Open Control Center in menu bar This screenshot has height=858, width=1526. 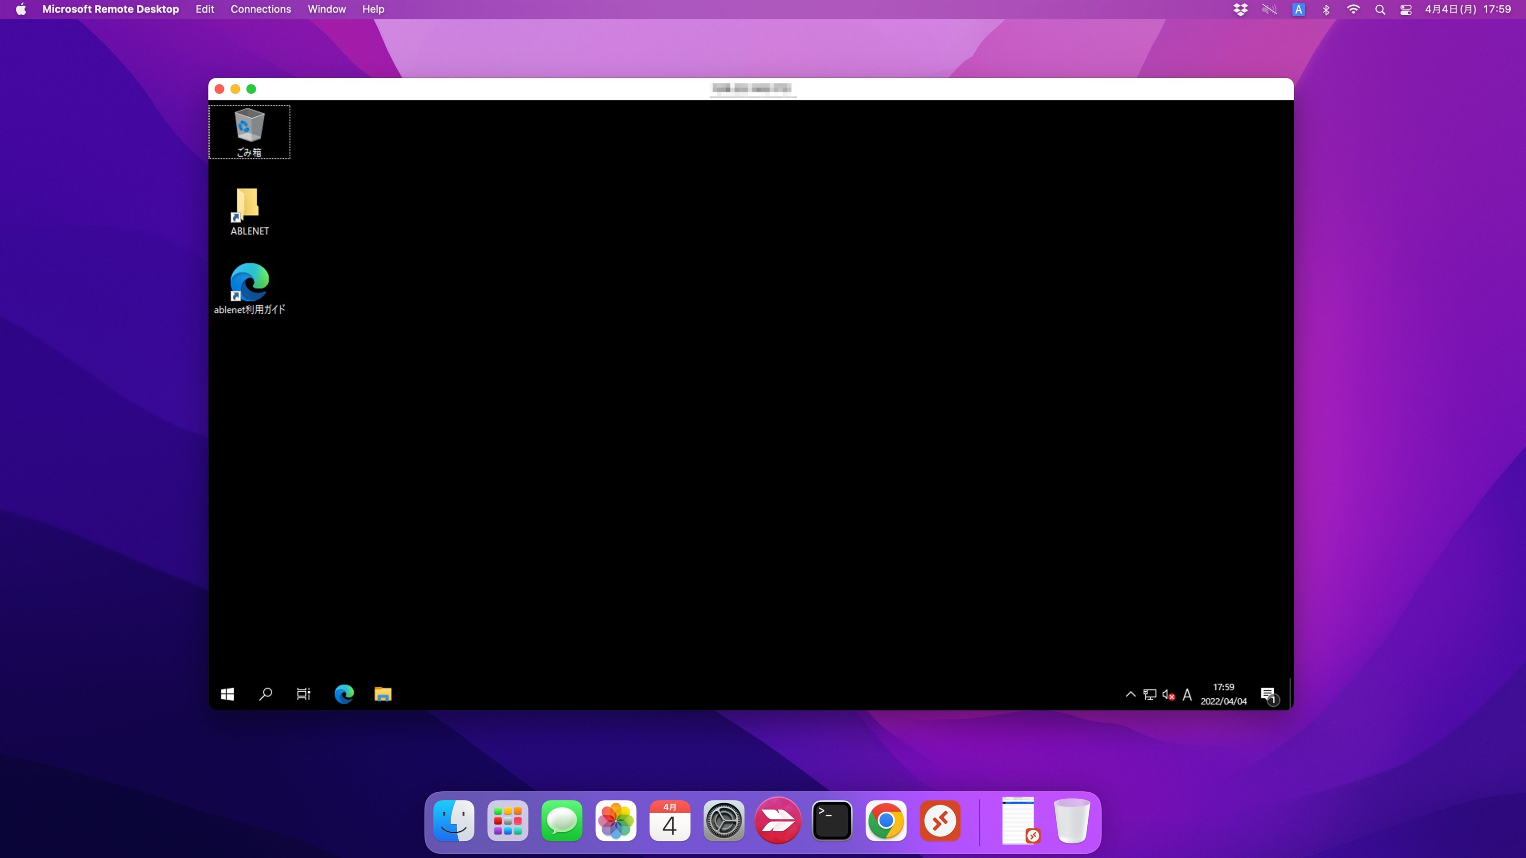tap(1406, 10)
